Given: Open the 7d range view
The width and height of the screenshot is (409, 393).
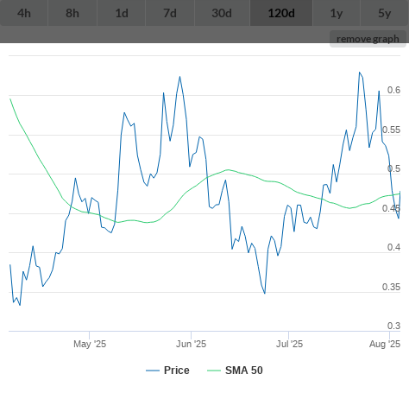Looking at the screenshot, I should [170, 13].
